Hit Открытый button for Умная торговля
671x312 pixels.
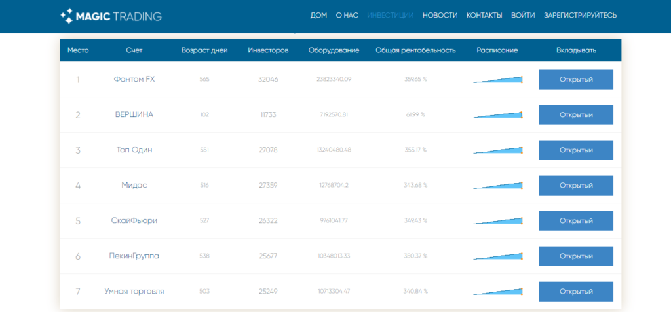point(575,291)
